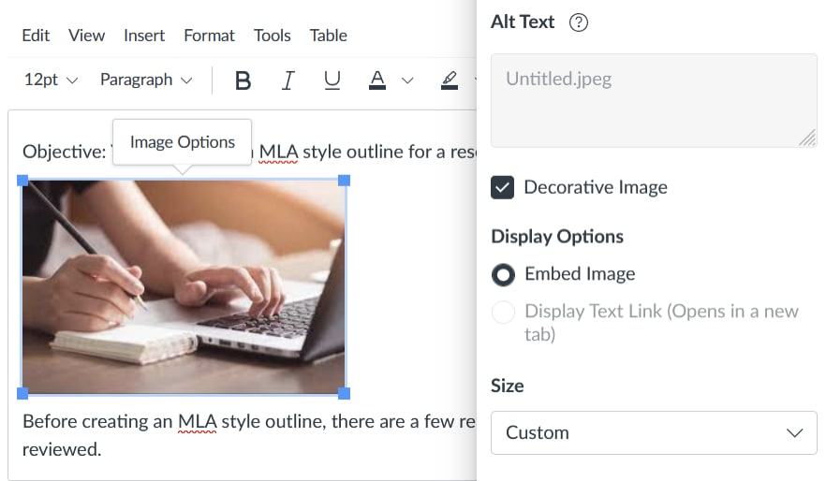Open the Format menu
The height and width of the screenshot is (481, 826).
pos(209,36)
